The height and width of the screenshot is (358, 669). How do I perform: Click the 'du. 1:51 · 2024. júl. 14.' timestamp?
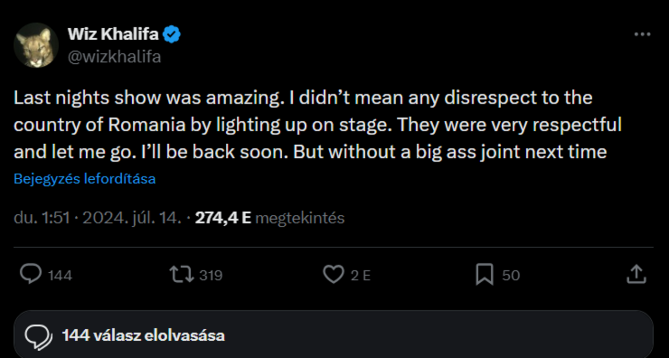pos(98,218)
